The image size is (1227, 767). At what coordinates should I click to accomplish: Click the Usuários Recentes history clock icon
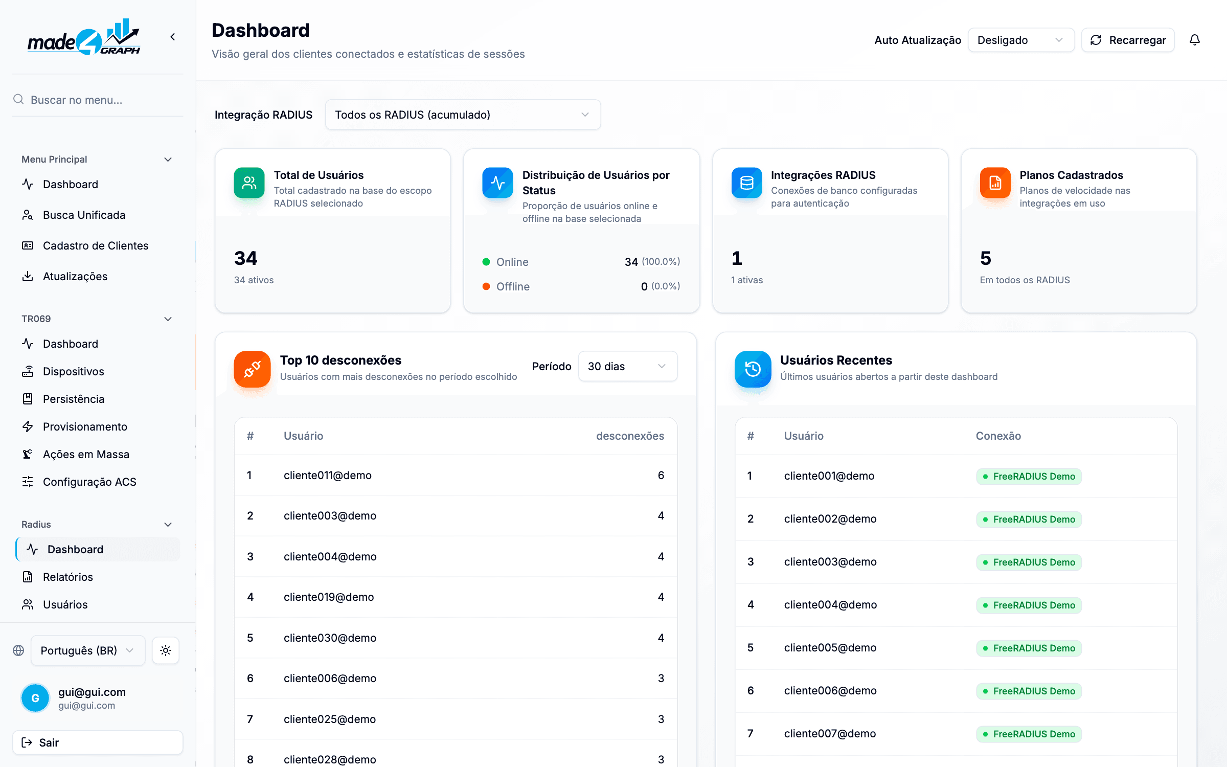pos(753,369)
